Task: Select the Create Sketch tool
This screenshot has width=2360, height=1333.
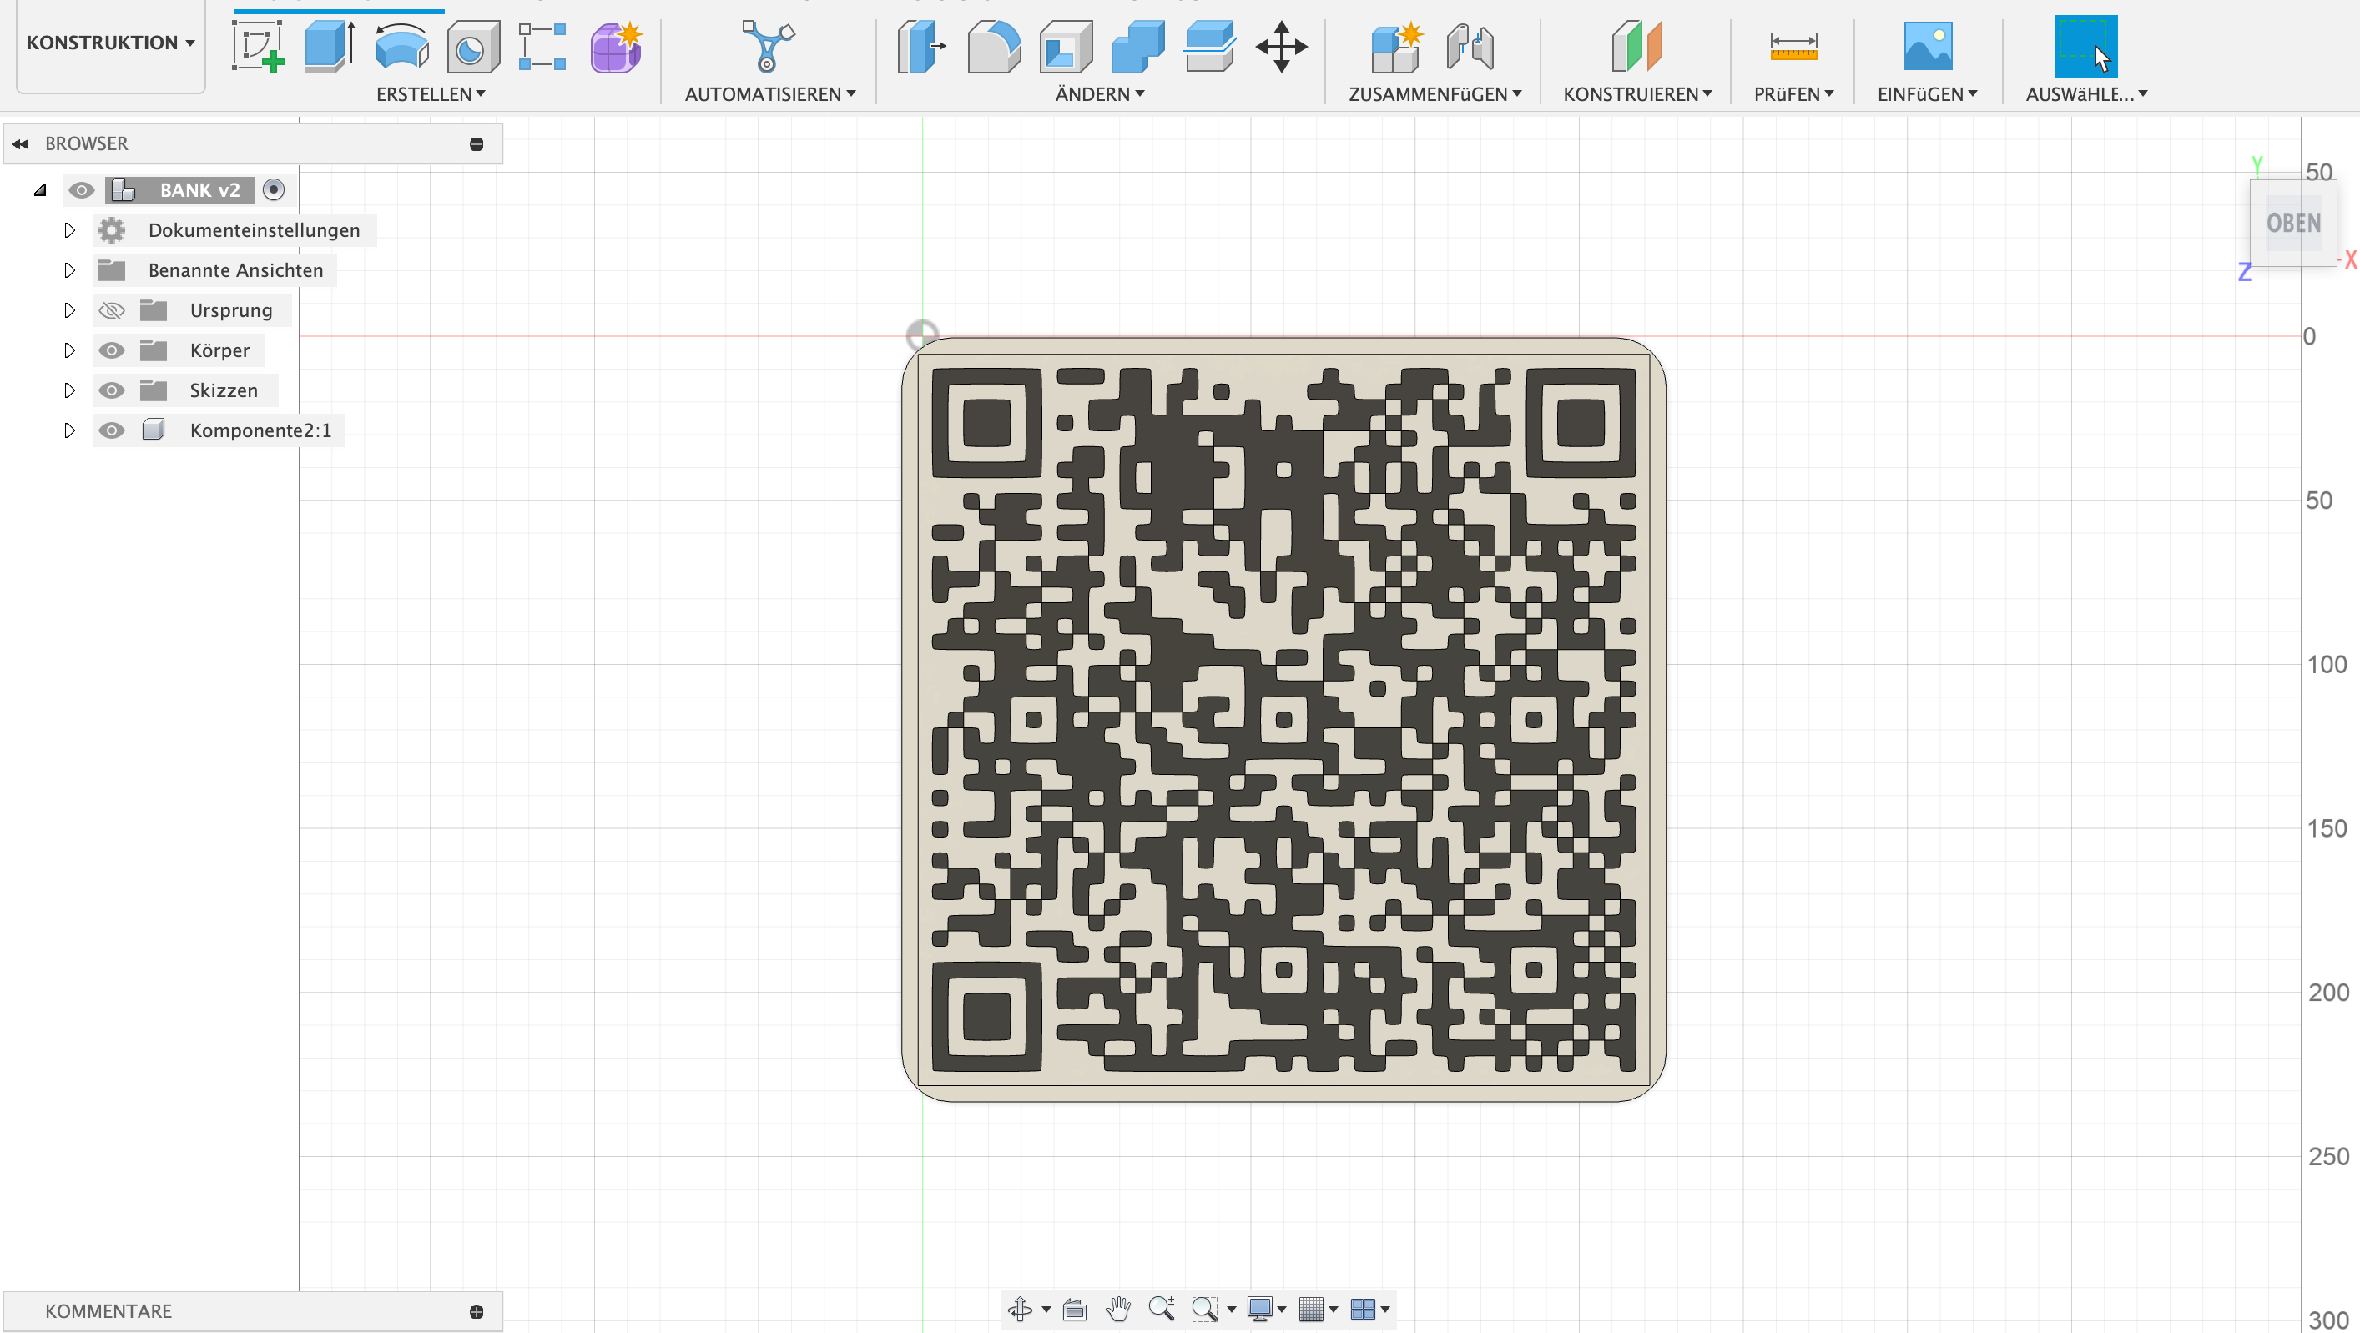Action: tap(259, 46)
